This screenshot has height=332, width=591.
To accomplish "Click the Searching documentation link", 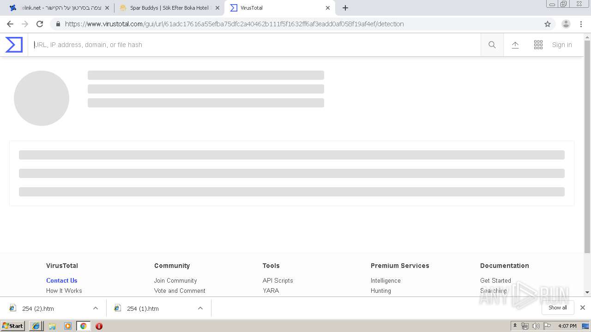I will pos(493,290).
